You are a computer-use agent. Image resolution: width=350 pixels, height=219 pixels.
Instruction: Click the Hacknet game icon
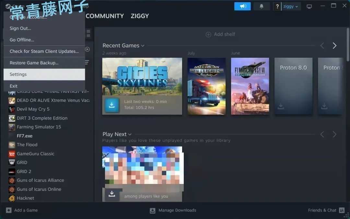pyautogui.click(x=12, y=198)
